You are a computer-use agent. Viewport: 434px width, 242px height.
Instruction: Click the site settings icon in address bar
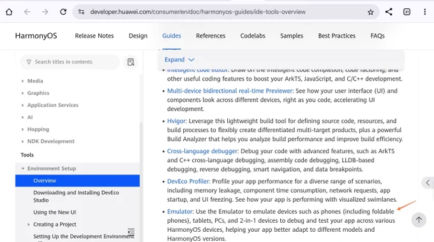coord(81,12)
